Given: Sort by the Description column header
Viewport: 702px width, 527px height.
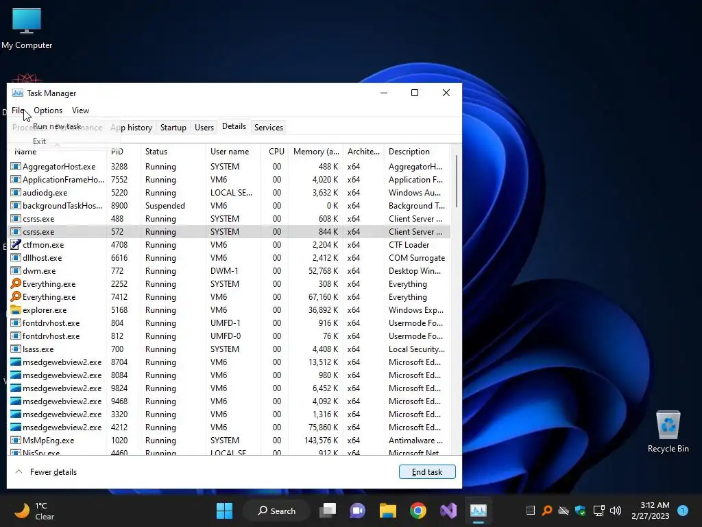Looking at the screenshot, I should [x=417, y=152].
